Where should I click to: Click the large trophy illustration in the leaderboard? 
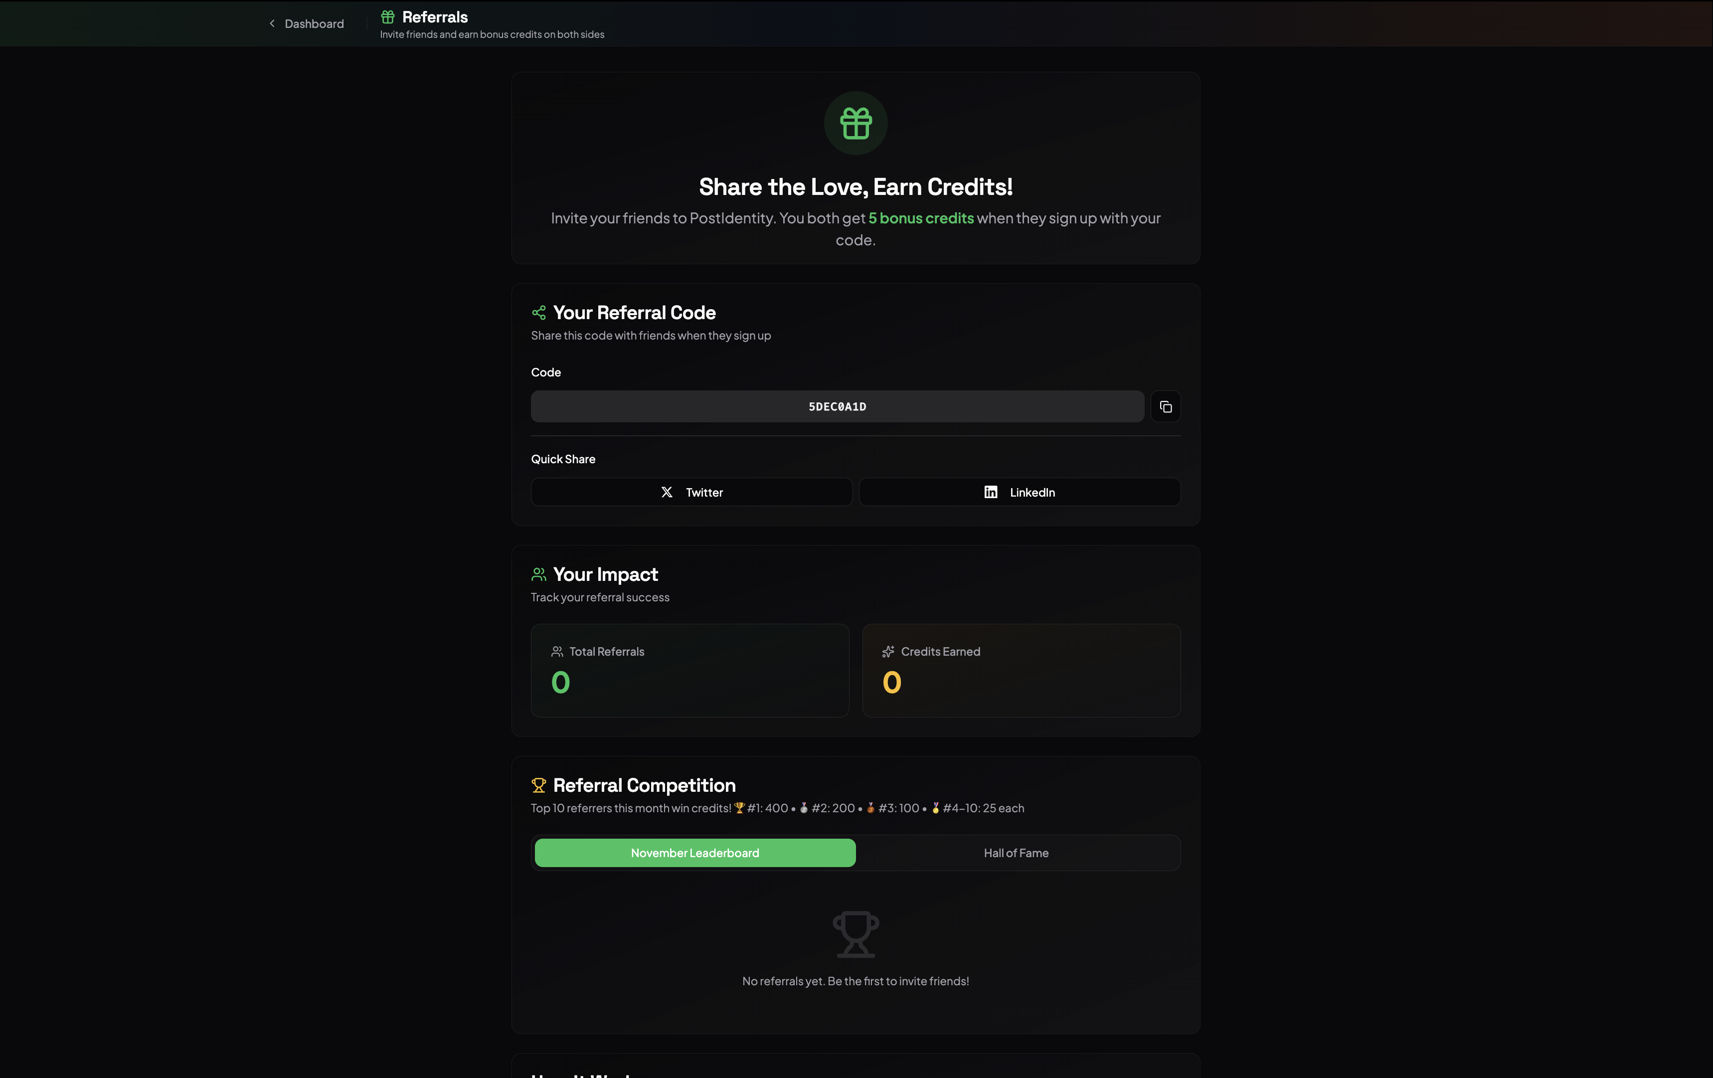[x=855, y=933]
